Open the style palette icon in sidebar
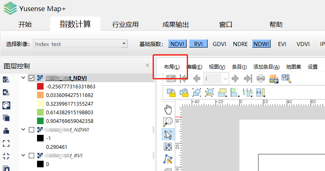325x171 pixels. point(6,105)
